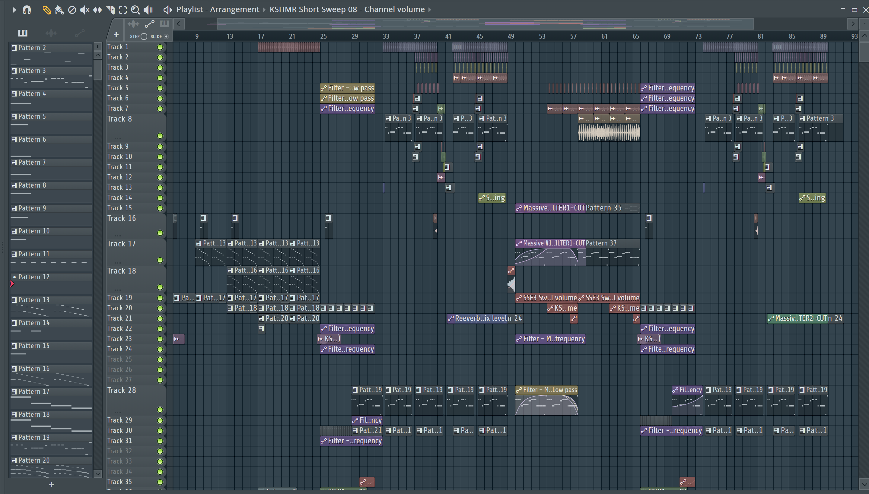Image resolution: width=869 pixels, height=494 pixels.
Task: Show audio clips in picker panel
Action: 51,33
